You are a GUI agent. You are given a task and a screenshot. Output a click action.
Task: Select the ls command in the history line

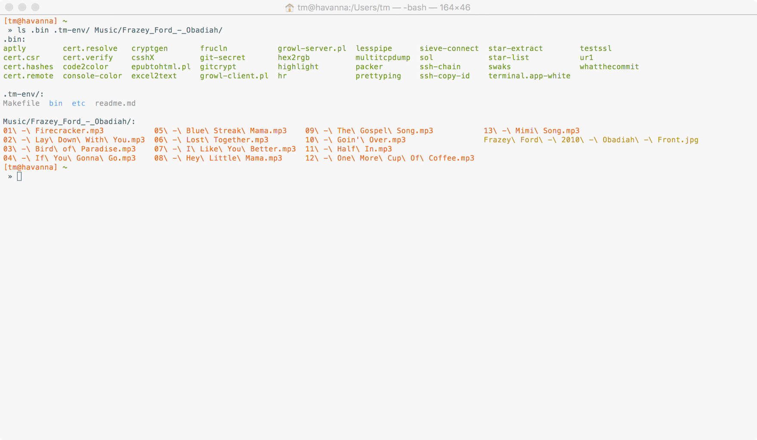coord(22,30)
